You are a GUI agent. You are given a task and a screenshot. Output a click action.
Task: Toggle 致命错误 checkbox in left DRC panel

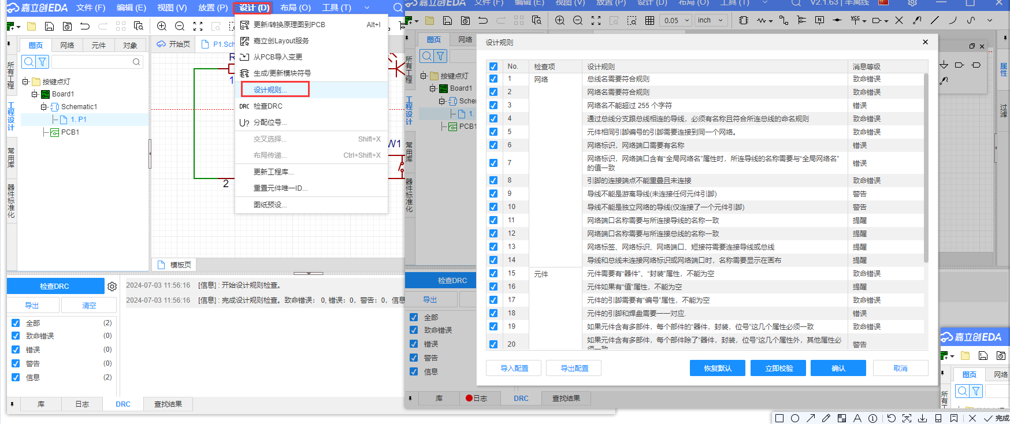[x=16, y=336]
